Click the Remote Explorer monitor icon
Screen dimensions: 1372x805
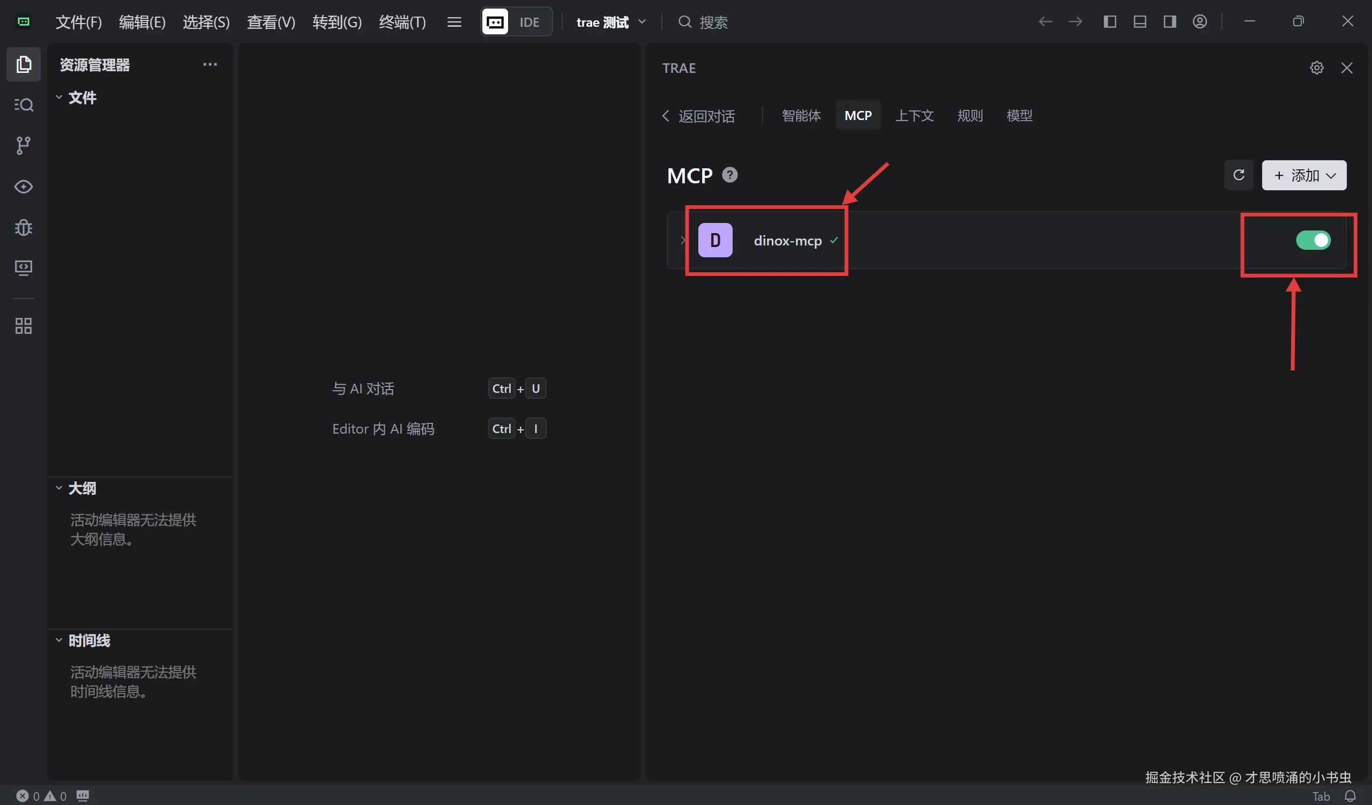click(24, 267)
